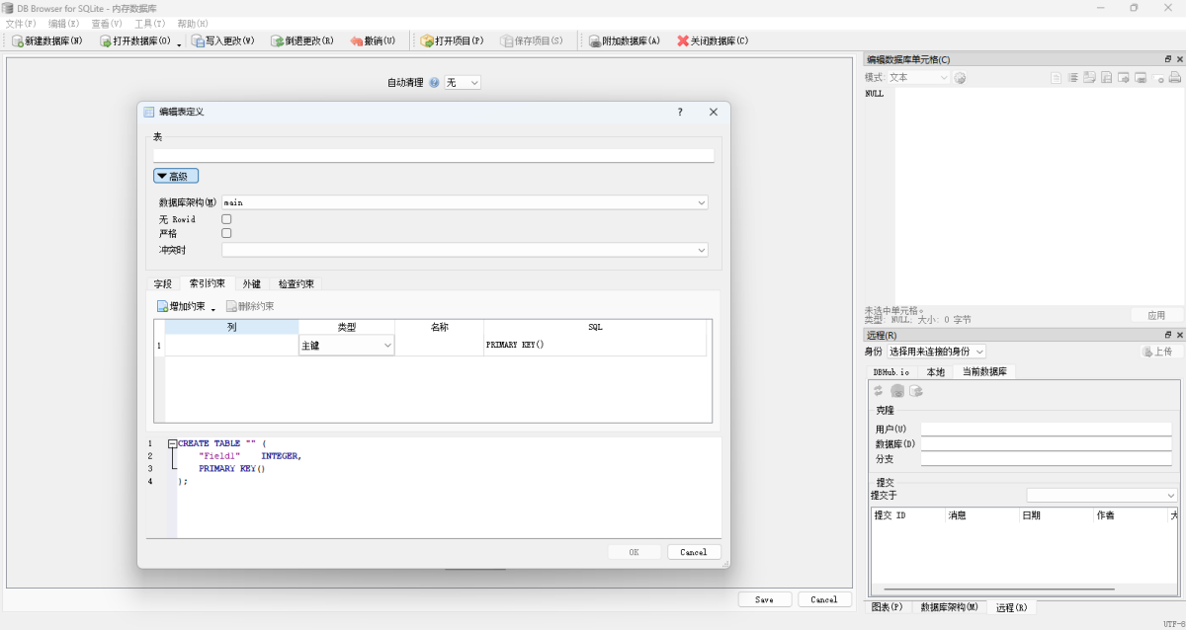Viewport: 1186px width, 630px height.
Task: Click the 增加约束 icon in the dialog
Action: pos(161,305)
